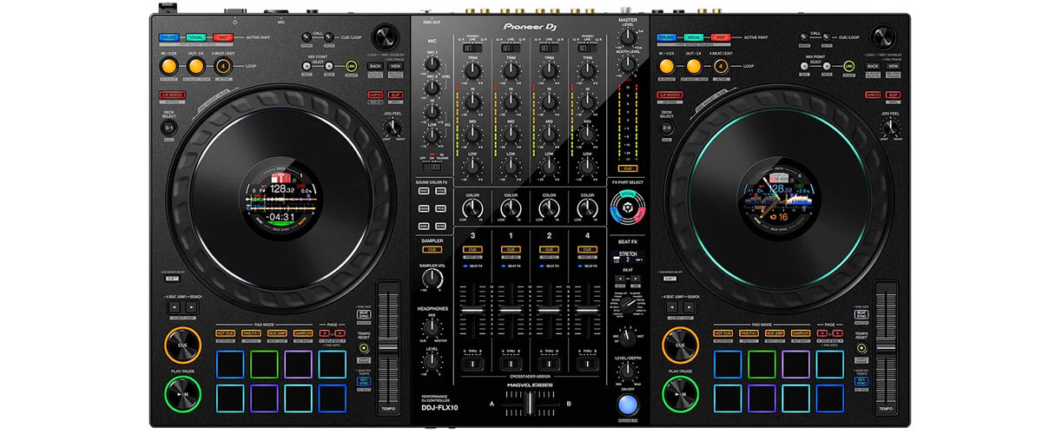Flip the channel 4 input selector switch
The image size is (1042, 434).
click(x=588, y=48)
